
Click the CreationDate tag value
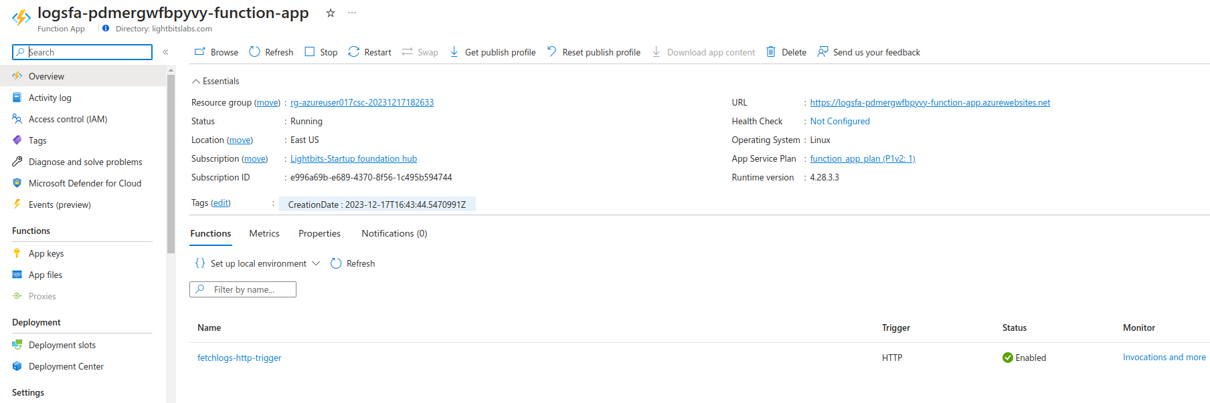377,205
